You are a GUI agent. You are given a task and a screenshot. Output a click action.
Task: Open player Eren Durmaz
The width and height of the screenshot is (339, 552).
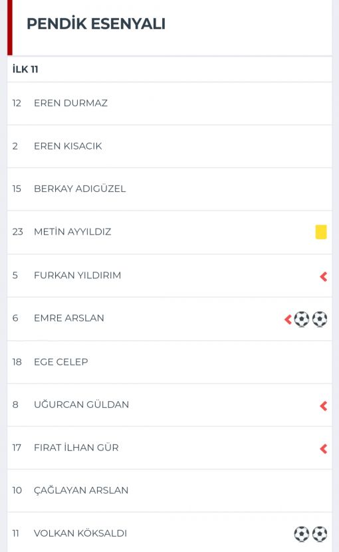169,104
